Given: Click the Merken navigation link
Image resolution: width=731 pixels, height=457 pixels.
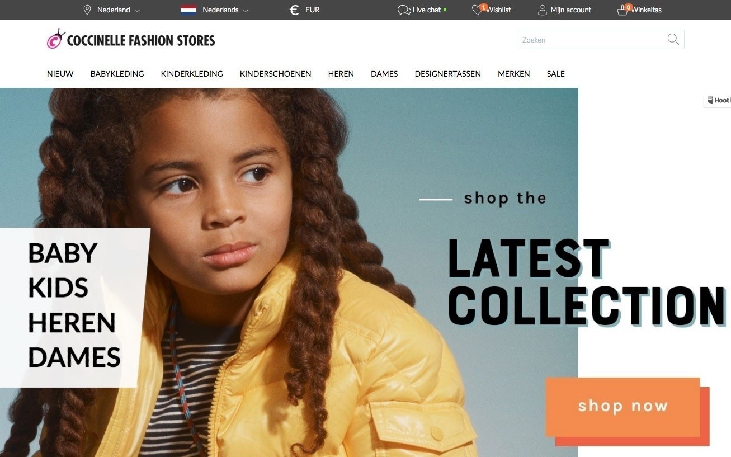Looking at the screenshot, I should pyautogui.click(x=513, y=74).
